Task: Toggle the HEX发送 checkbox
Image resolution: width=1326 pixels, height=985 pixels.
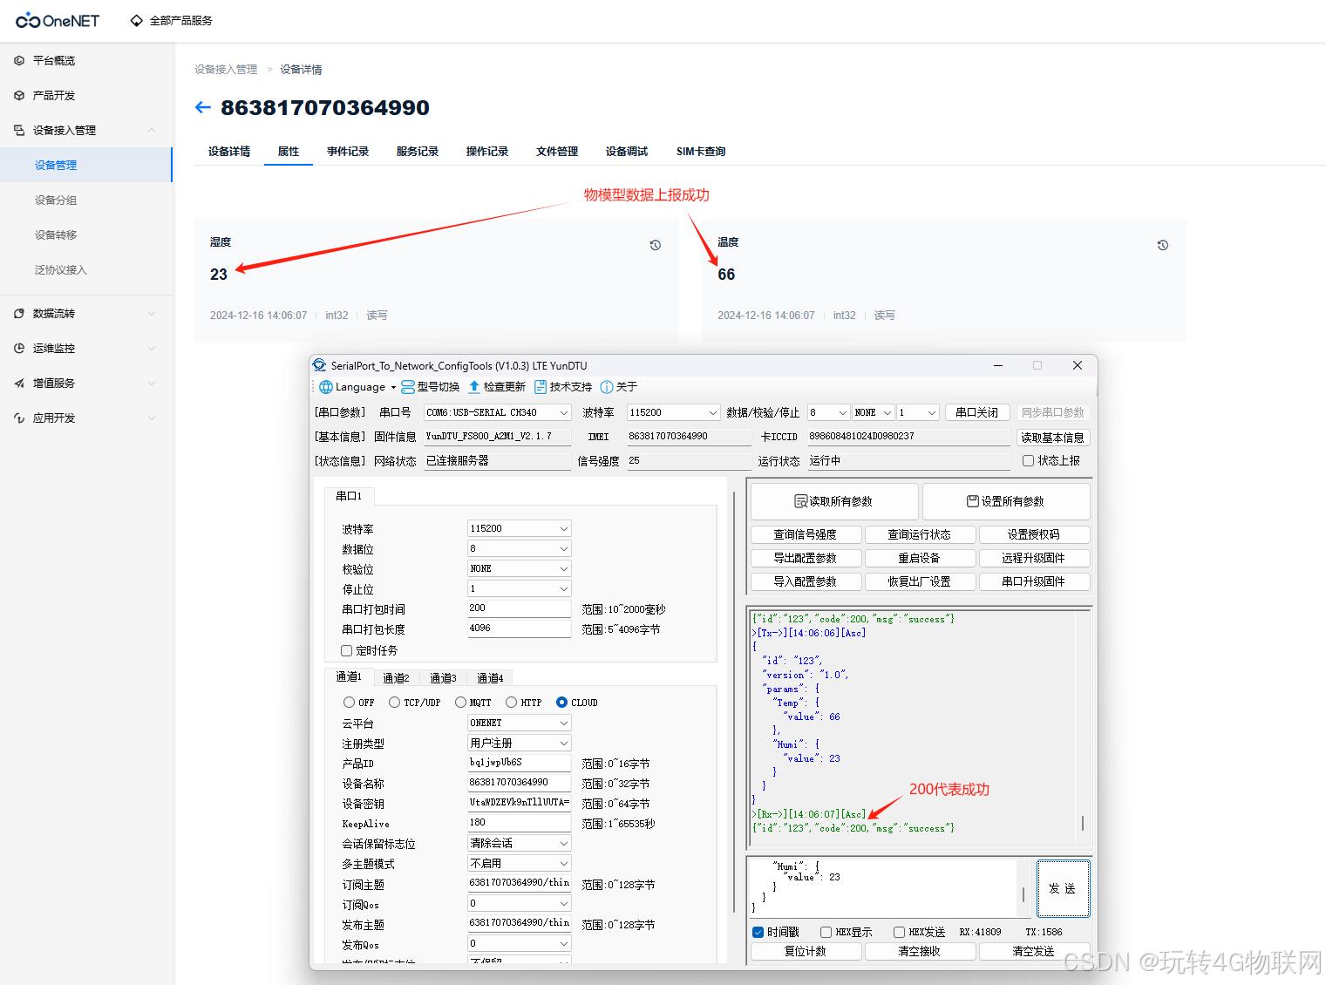Action: (x=899, y=932)
